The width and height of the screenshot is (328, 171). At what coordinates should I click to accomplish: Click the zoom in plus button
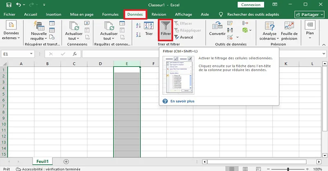307,169
